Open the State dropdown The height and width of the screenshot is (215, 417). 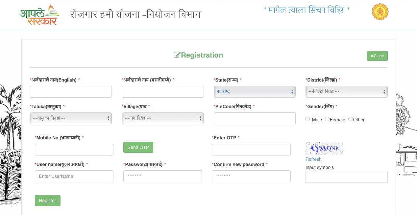[255, 92]
